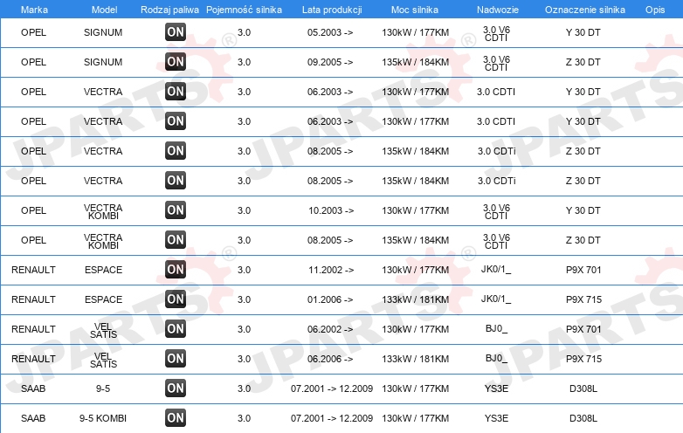Click '3.0 V6 CDTI' in Signum 05.2003 row
Viewport: 683px width, 433px height.
tap(497, 33)
